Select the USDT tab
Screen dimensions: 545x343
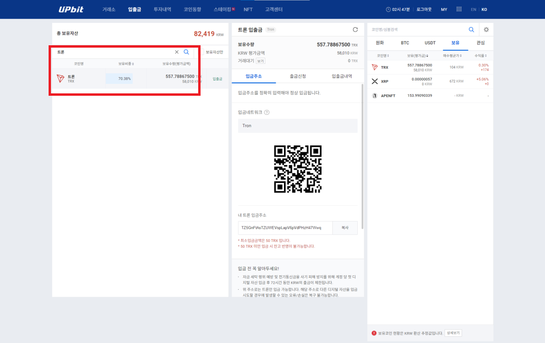430,43
